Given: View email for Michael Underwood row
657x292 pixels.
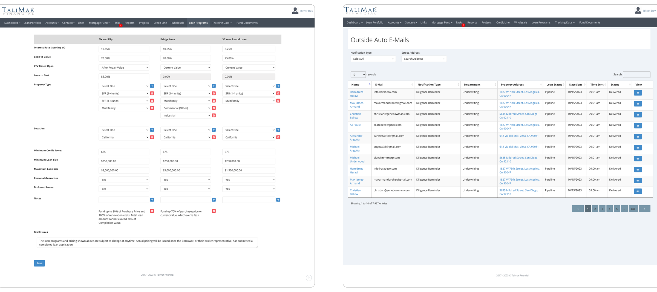Looking at the screenshot, I should point(638,159).
